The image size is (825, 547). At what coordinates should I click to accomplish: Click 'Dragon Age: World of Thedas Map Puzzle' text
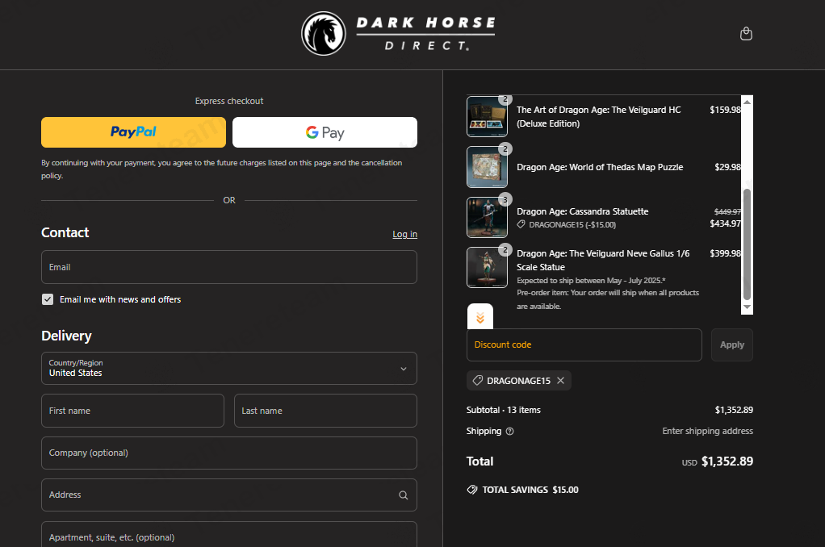click(600, 167)
